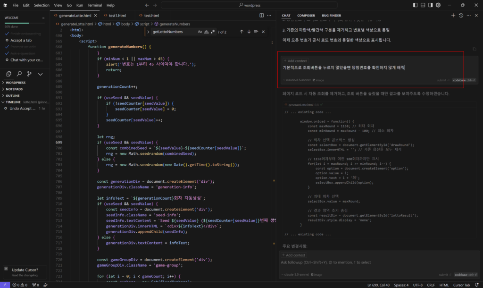The image size is (483, 288).
Task: Jump to previous find match
Action: click(241, 32)
